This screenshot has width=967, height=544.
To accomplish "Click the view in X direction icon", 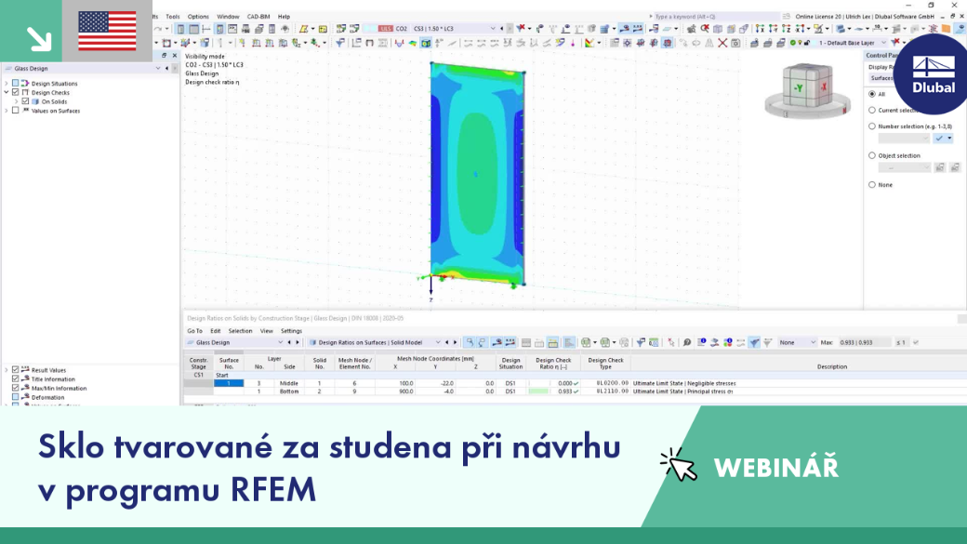I will tap(760, 29).
